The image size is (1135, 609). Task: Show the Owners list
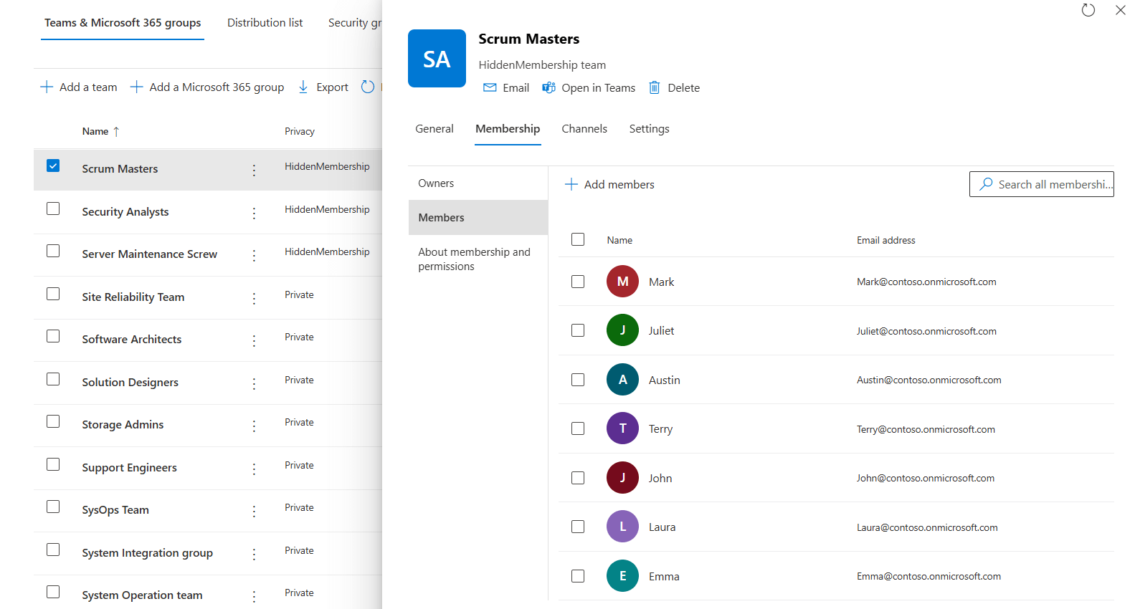coord(478,183)
